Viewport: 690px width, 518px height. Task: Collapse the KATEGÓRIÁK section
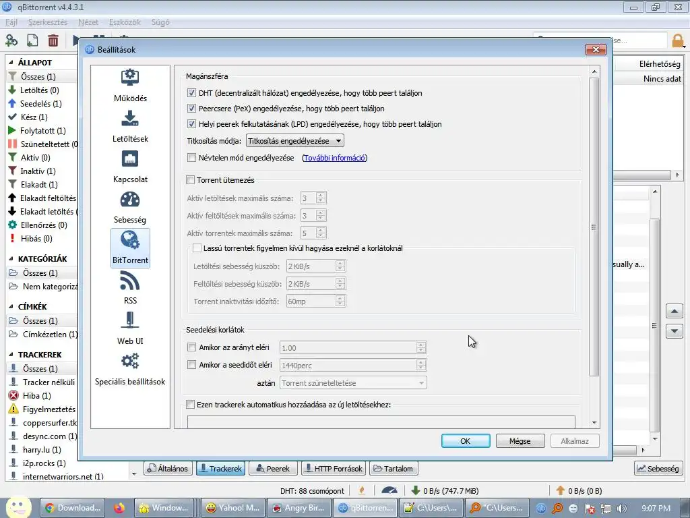click(x=11, y=259)
